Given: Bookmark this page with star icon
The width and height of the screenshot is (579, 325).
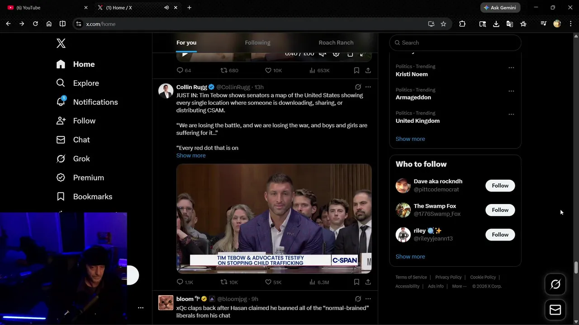Looking at the screenshot, I should click(443, 24).
